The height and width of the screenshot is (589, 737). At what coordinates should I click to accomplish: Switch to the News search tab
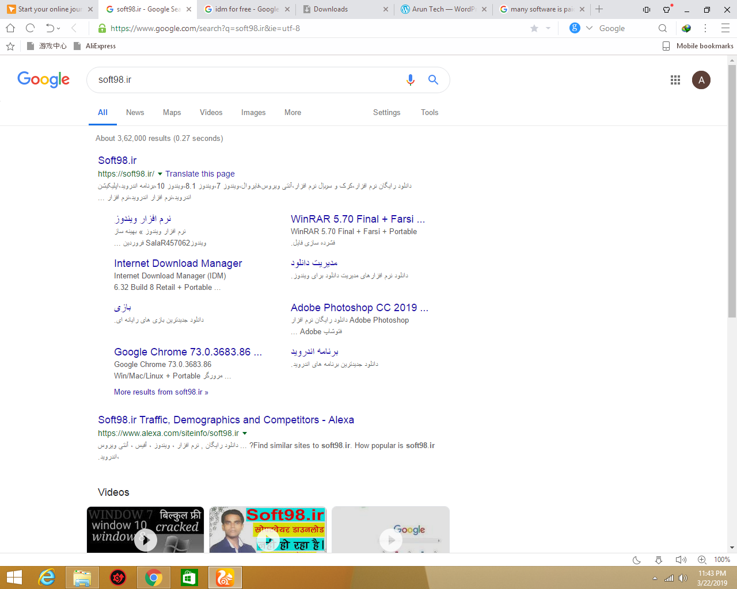pos(135,112)
